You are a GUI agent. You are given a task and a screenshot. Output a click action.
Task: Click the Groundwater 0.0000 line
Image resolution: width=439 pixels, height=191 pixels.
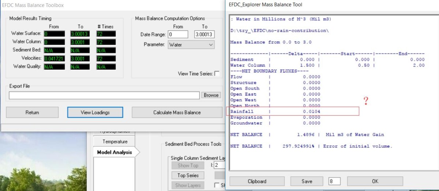[275, 123]
